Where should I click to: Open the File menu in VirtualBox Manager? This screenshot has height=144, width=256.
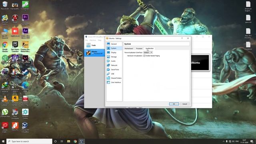(x=86, y=40)
